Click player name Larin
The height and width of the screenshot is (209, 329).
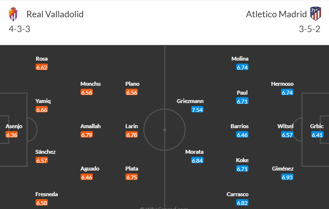click(131, 126)
